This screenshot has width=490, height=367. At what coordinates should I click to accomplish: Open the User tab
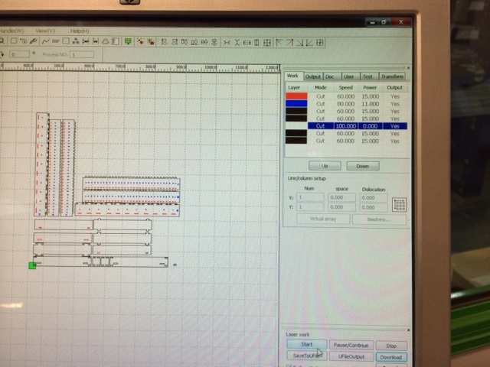tap(349, 76)
